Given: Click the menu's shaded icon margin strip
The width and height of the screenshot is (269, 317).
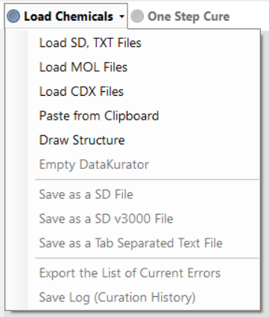Looking at the screenshot, I should 16,170.
